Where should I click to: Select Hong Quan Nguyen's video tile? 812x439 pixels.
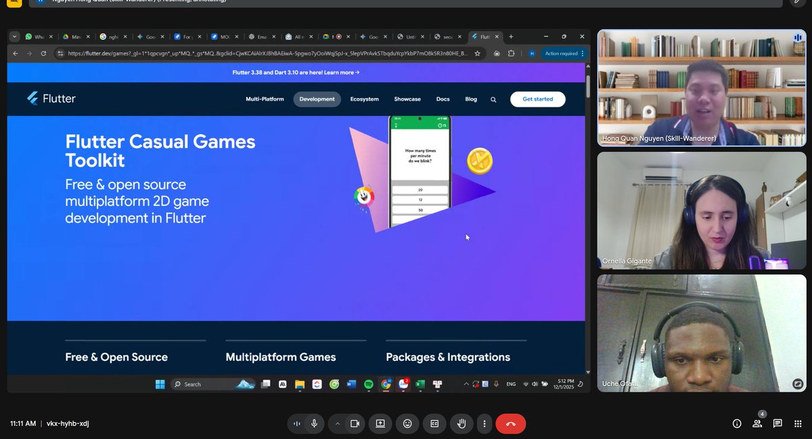coord(702,88)
